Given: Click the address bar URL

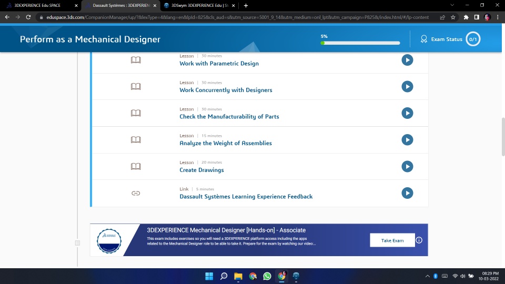Looking at the screenshot, I should click(237, 17).
